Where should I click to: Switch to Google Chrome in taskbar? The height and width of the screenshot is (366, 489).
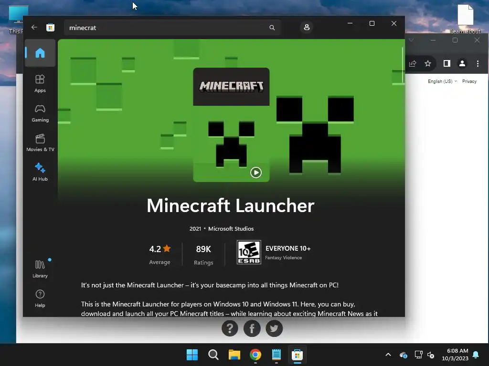coord(255,355)
